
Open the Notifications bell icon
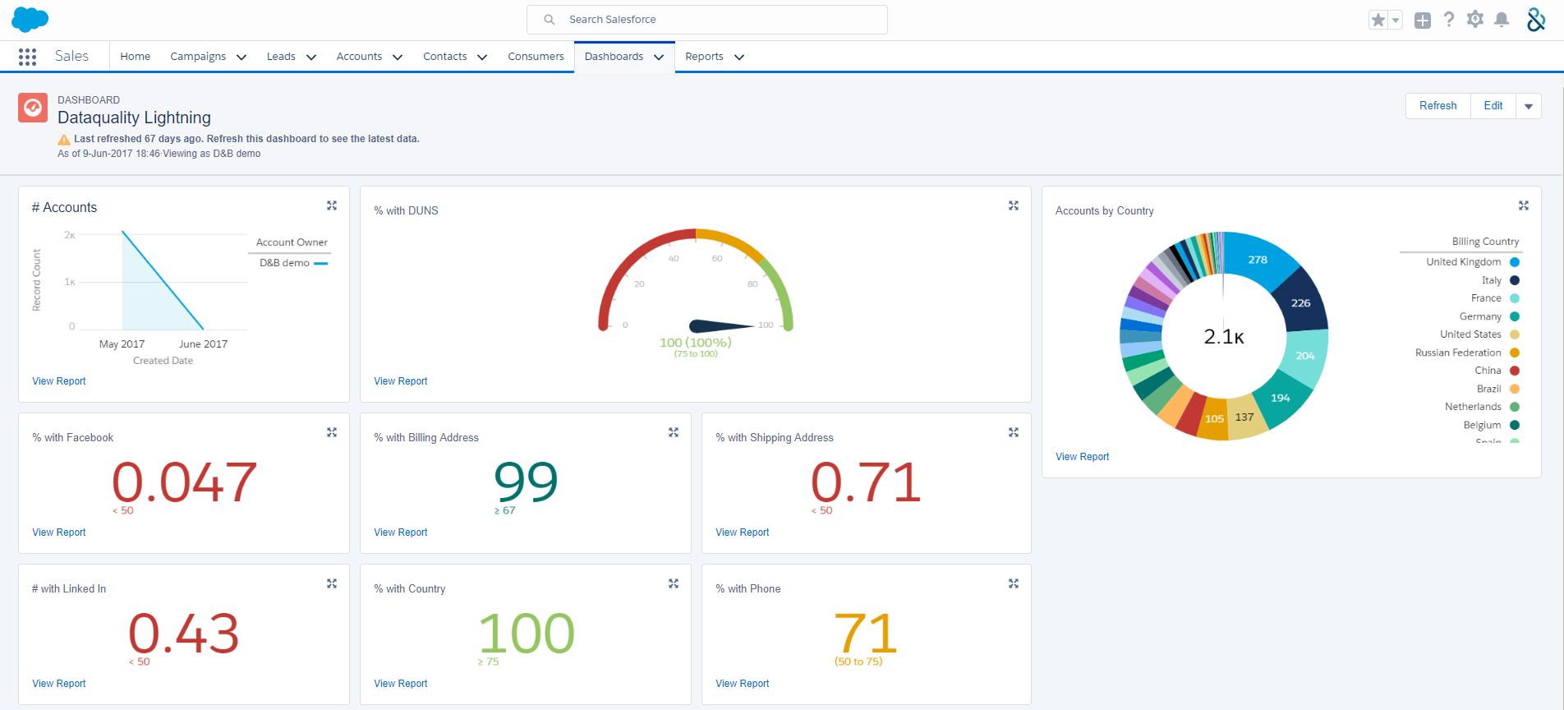pos(1502,20)
